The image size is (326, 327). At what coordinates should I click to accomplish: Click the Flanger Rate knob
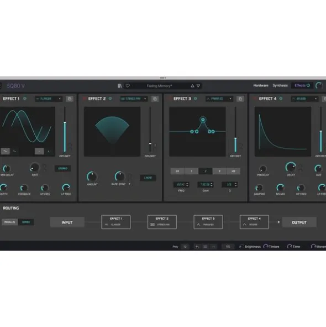coord(35,167)
